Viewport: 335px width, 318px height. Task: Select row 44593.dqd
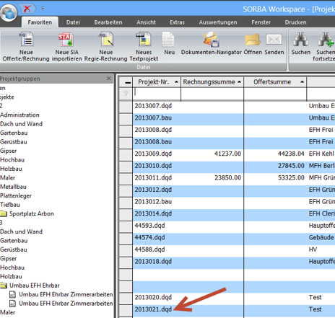[149, 226]
